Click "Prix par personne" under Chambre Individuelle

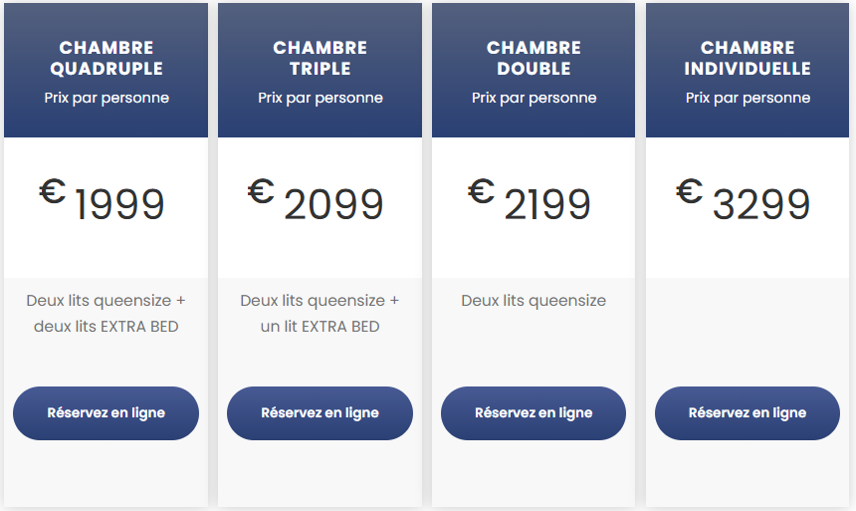pyautogui.click(x=748, y=98)
